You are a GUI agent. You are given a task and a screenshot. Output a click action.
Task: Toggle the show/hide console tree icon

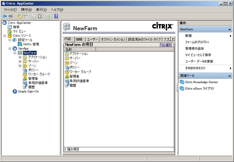[x=25, y=16]
